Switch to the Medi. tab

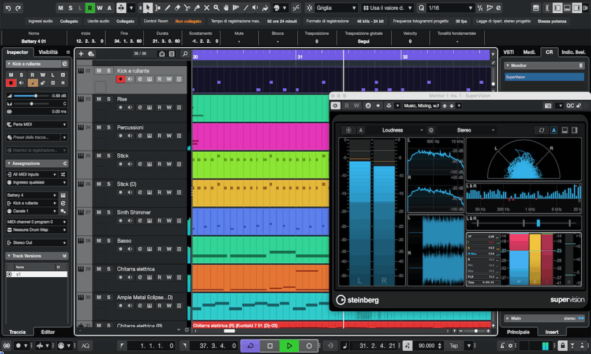529,52
